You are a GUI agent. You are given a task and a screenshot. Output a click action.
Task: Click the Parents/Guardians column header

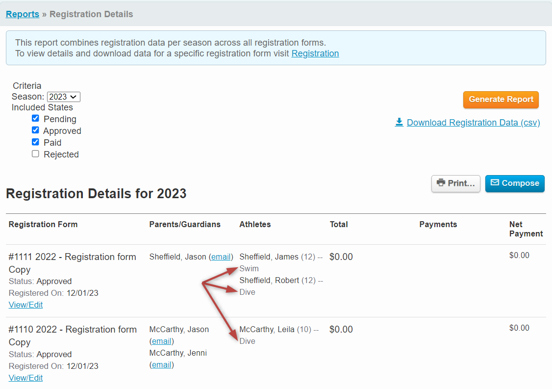tap(185, 225)
